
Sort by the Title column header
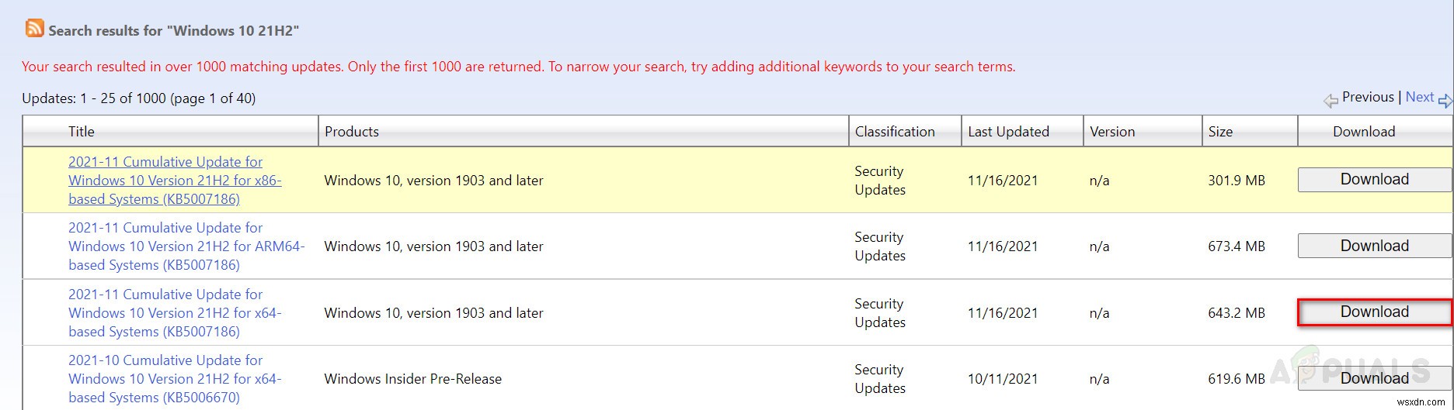coord(82,132)
